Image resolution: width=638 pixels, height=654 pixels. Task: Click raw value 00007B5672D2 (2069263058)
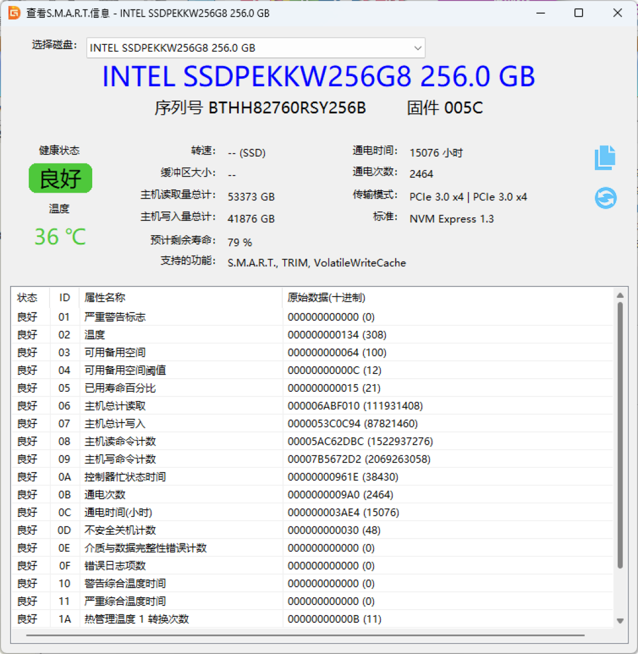click(359, 459)
